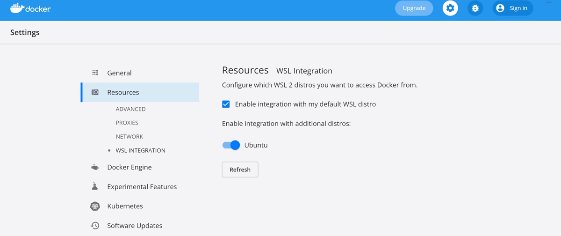Select the Docker Engine whale icon
The height and width of the screenshot is (236, 561).
95,167
